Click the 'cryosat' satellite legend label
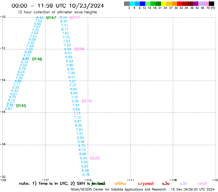 pos(146,184)
